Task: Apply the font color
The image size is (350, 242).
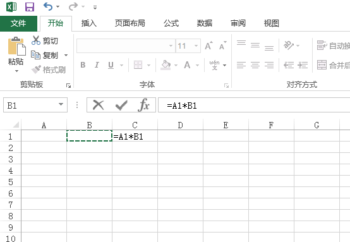Action: point(187,65)
